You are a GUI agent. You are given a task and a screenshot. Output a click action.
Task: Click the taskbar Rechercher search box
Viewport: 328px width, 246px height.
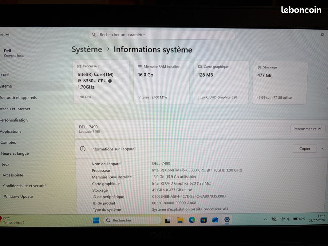(132, 220)
